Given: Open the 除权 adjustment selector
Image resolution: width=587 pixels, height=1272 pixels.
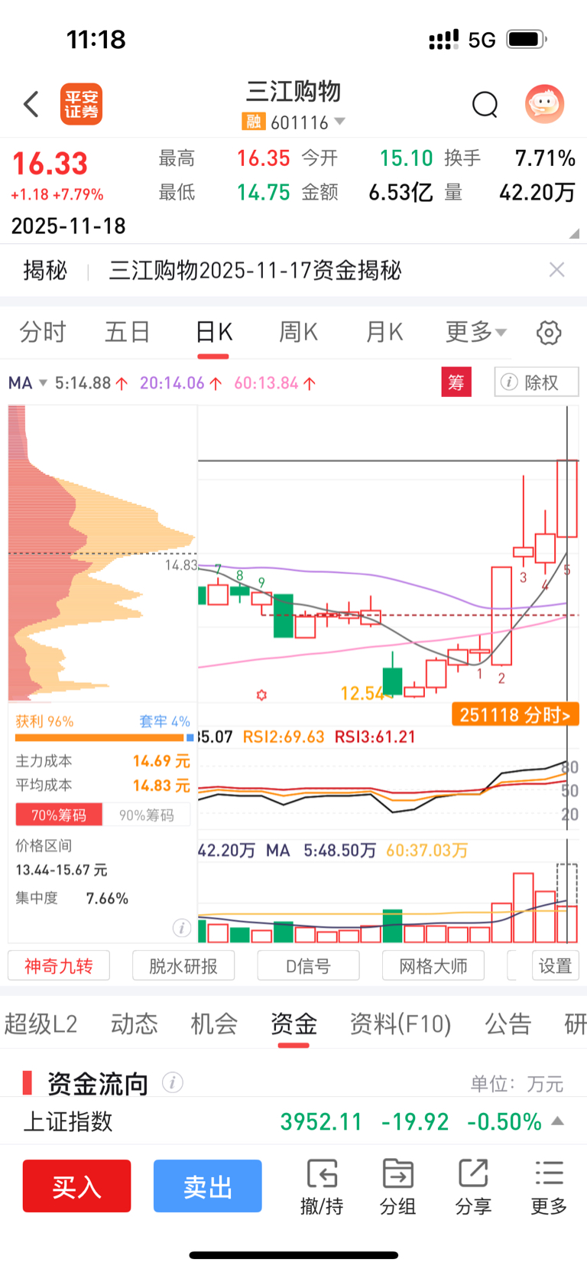Looking at the screenshot, I should 537,382.
